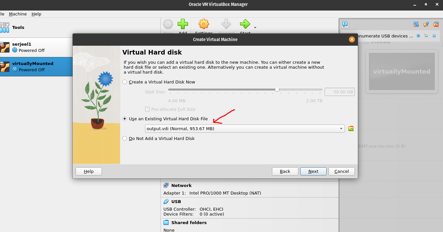Click the Back button
The image size is (443, 232).
285,171
